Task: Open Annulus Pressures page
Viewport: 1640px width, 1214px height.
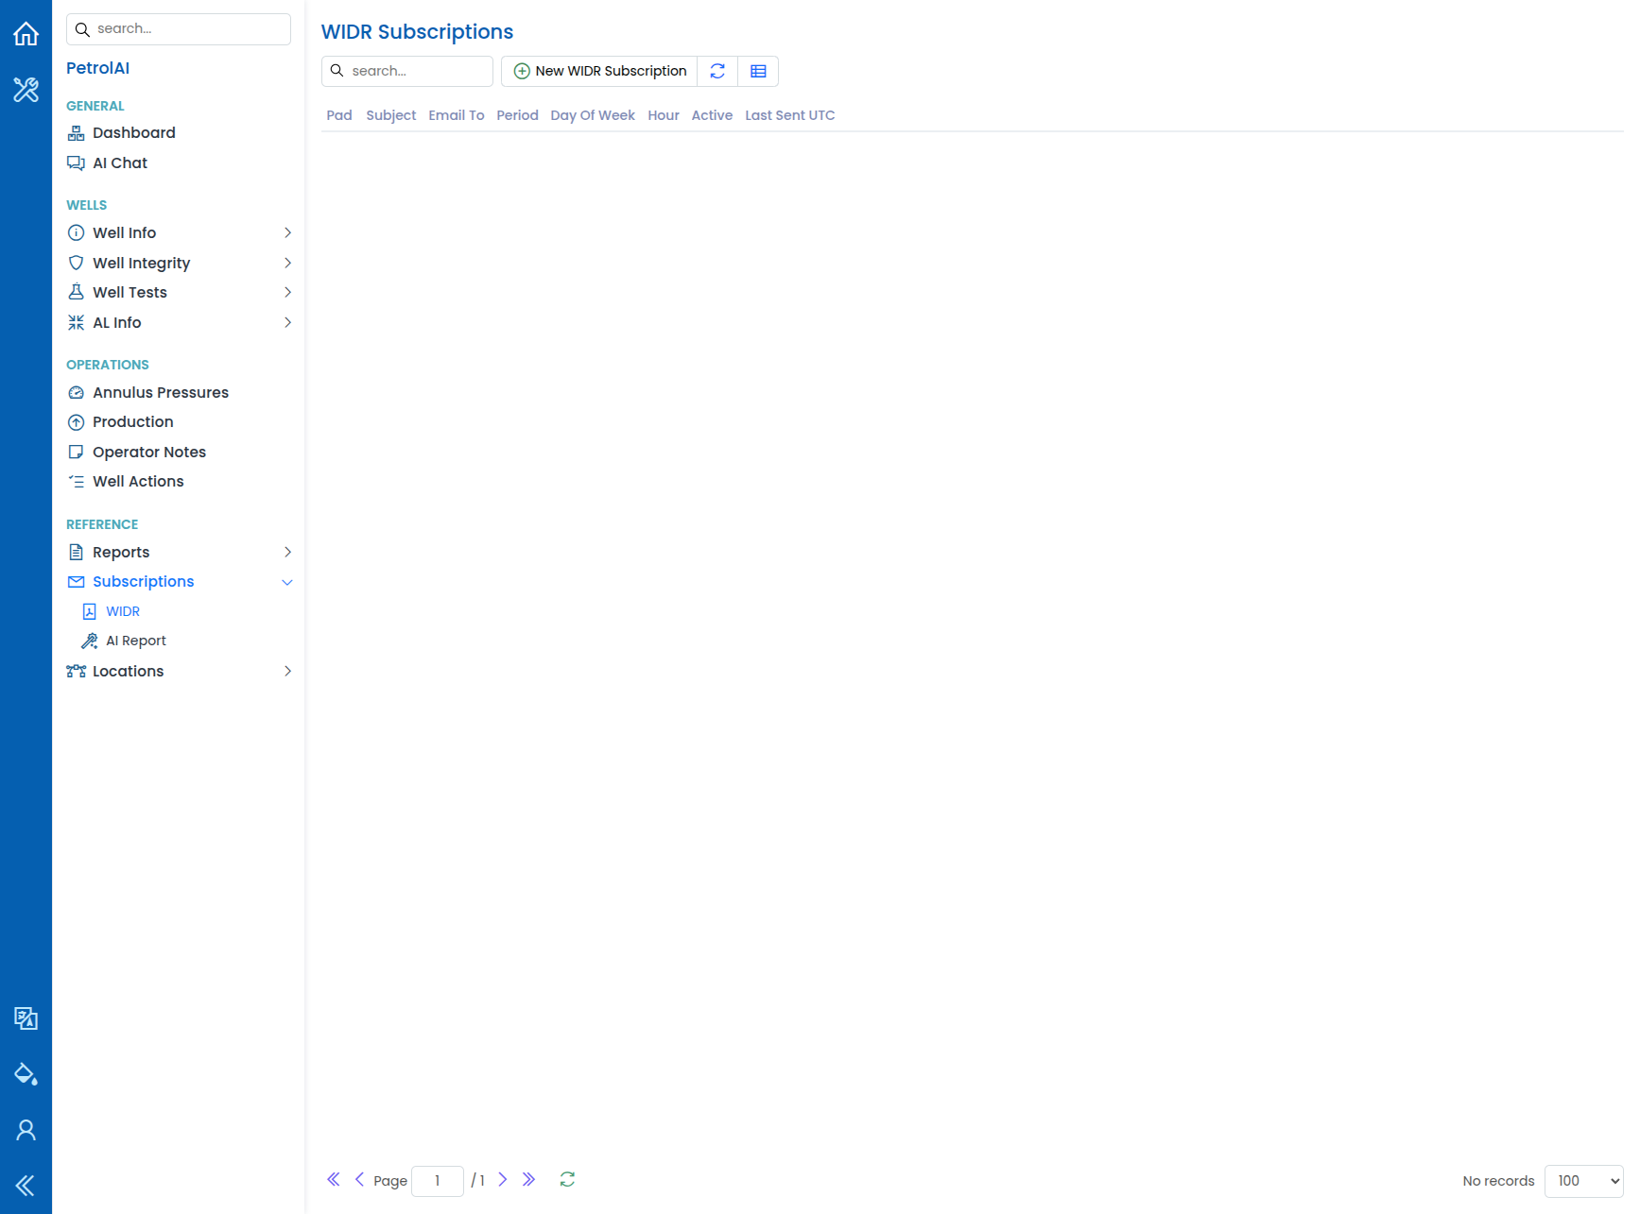Action: (x=161, y=393)
